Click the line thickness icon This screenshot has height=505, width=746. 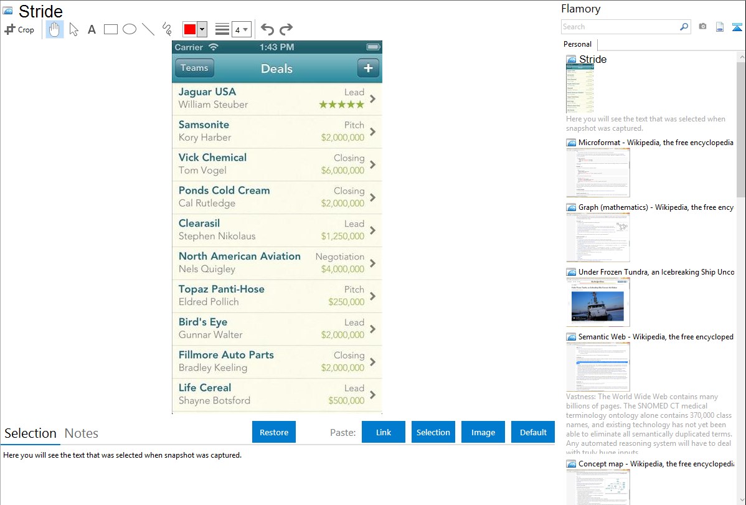[222, 29]
